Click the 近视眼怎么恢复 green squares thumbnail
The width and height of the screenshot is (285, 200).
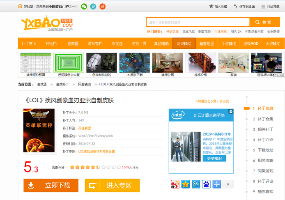click(69, 63)
